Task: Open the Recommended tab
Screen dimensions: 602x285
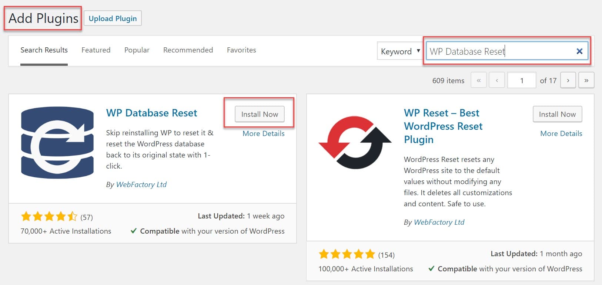Action: (x=188, y=50)
